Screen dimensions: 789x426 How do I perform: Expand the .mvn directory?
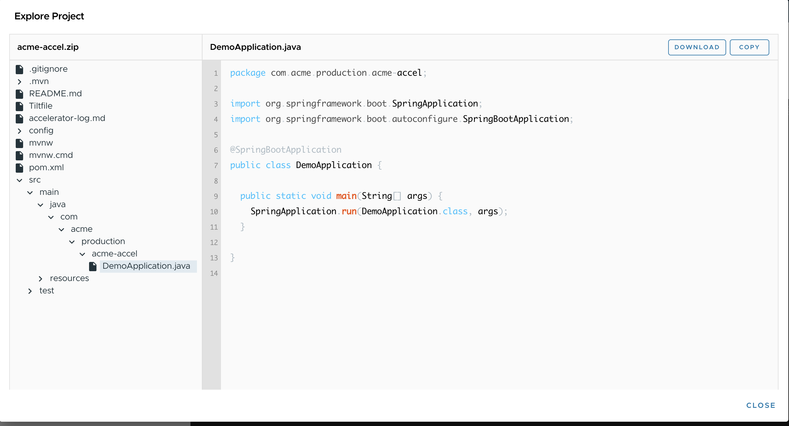point(19,81)
